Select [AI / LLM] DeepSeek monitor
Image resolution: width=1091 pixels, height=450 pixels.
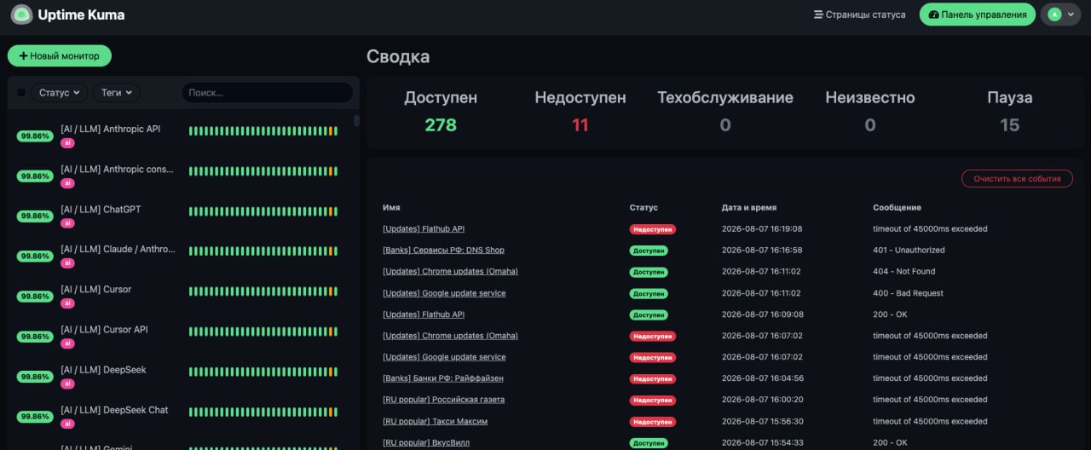coord(183,376)
